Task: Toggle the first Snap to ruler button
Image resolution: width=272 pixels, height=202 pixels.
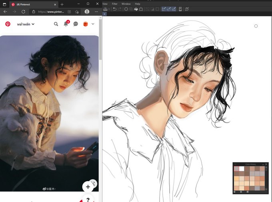Action: pyautogui.click(x=164, y=9)
